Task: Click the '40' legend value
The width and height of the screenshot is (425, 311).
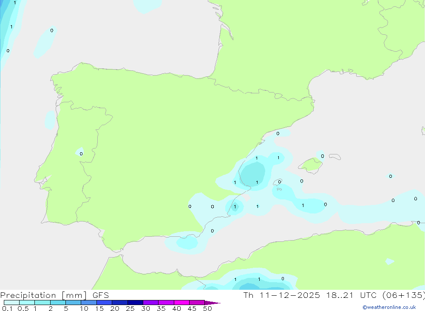Action: 177,308
